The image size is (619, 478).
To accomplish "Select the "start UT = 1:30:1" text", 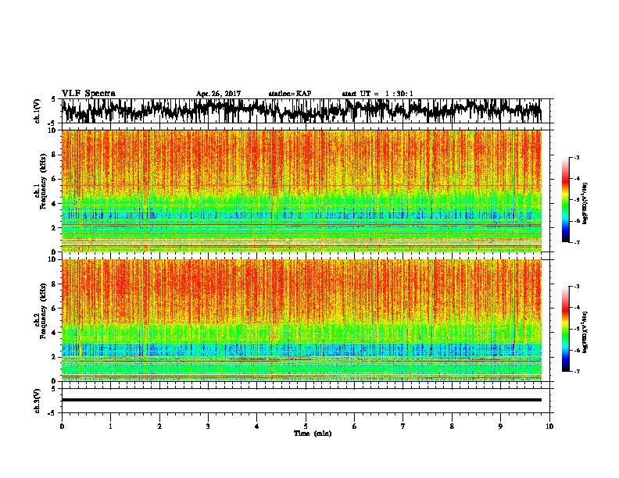I will click(x=377, y=94).
